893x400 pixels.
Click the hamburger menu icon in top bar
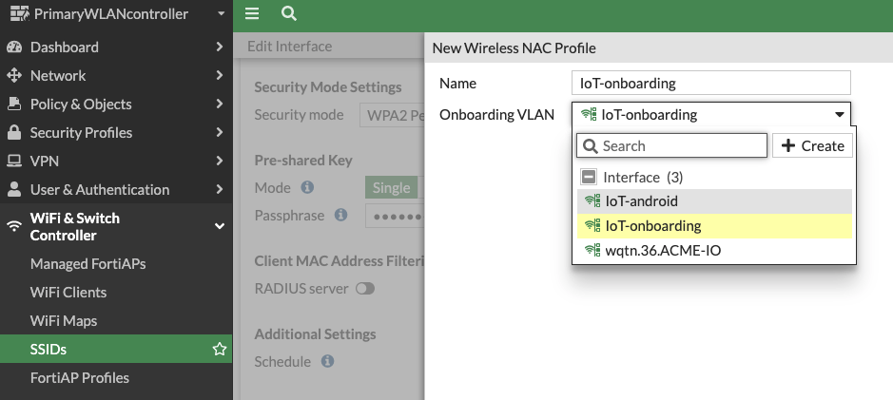click(x=252, y=14)
